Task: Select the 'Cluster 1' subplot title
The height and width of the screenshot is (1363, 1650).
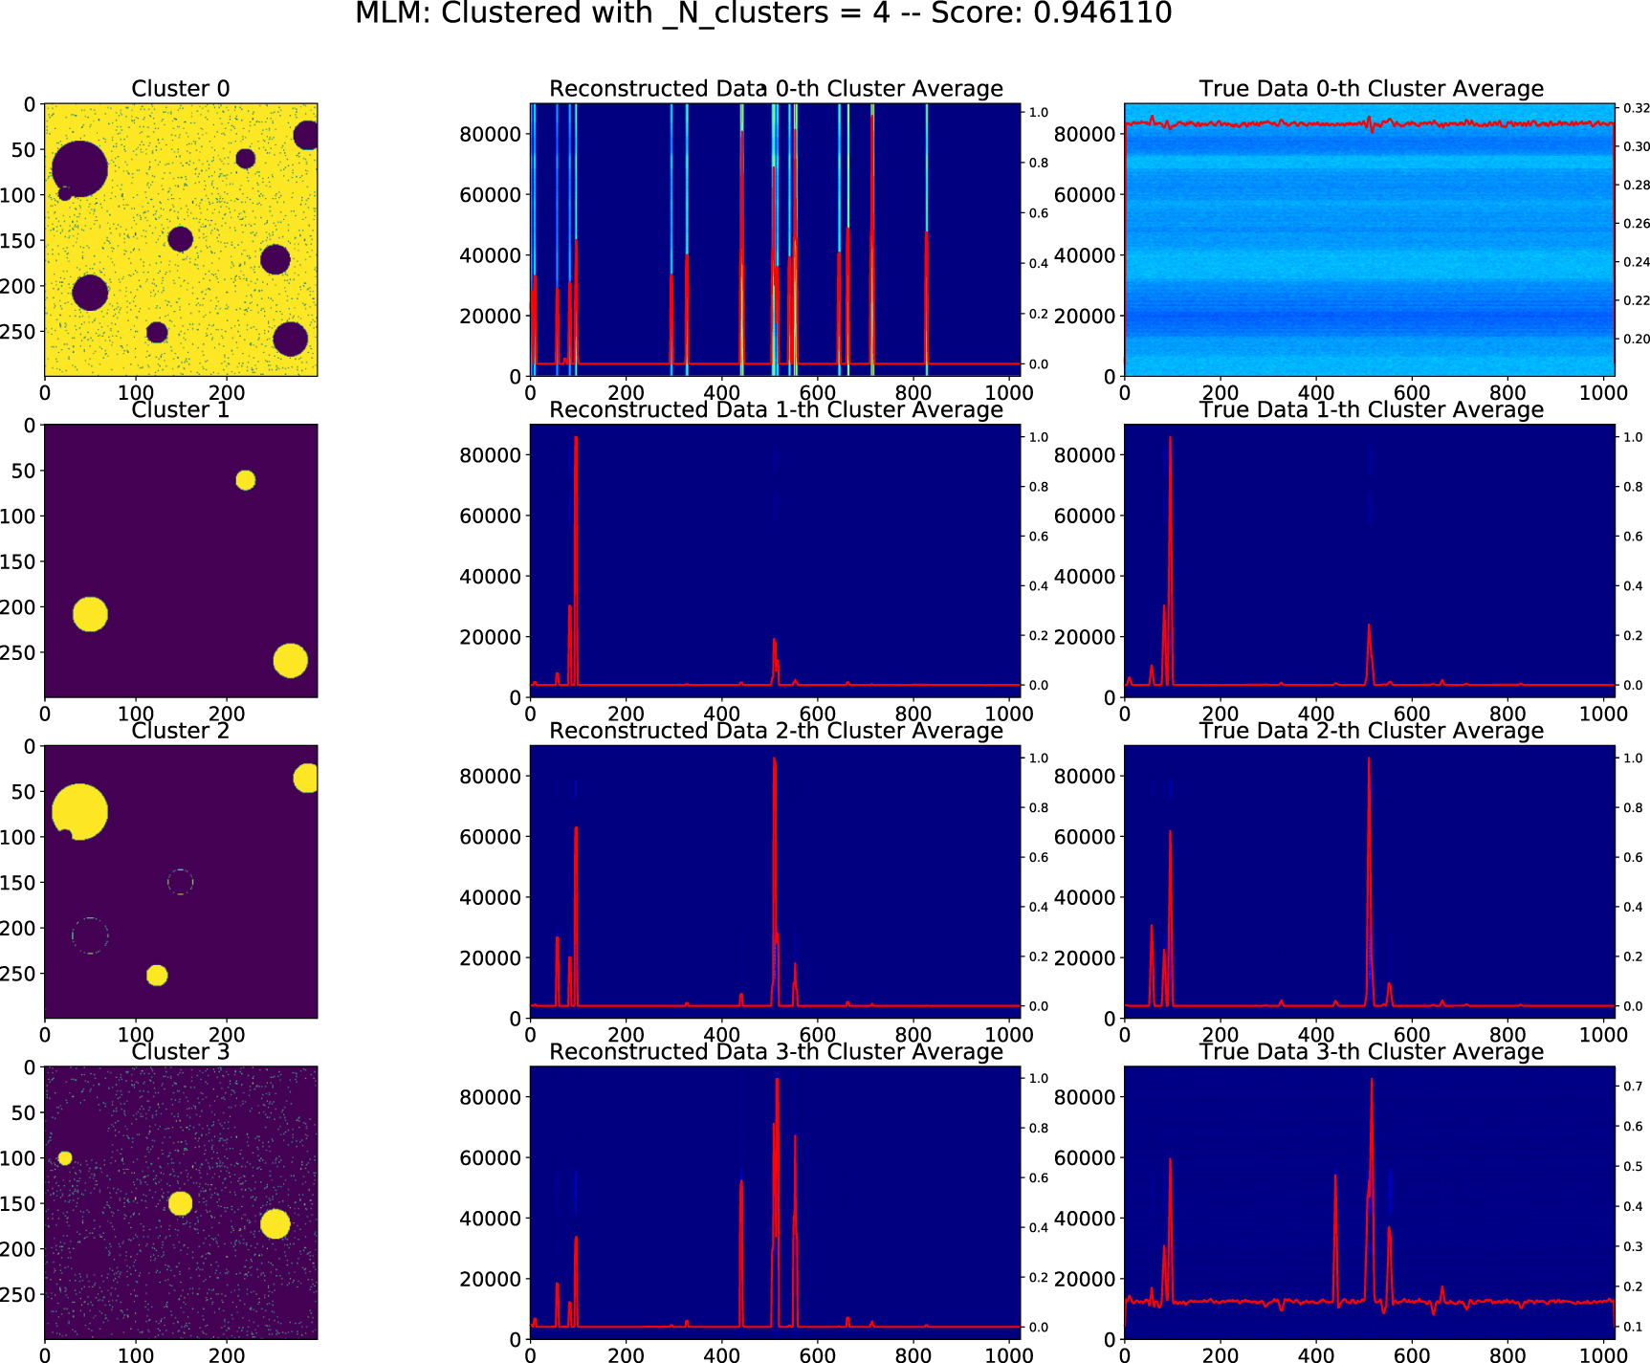Action: pyautogui.click(x=181, y=409)
